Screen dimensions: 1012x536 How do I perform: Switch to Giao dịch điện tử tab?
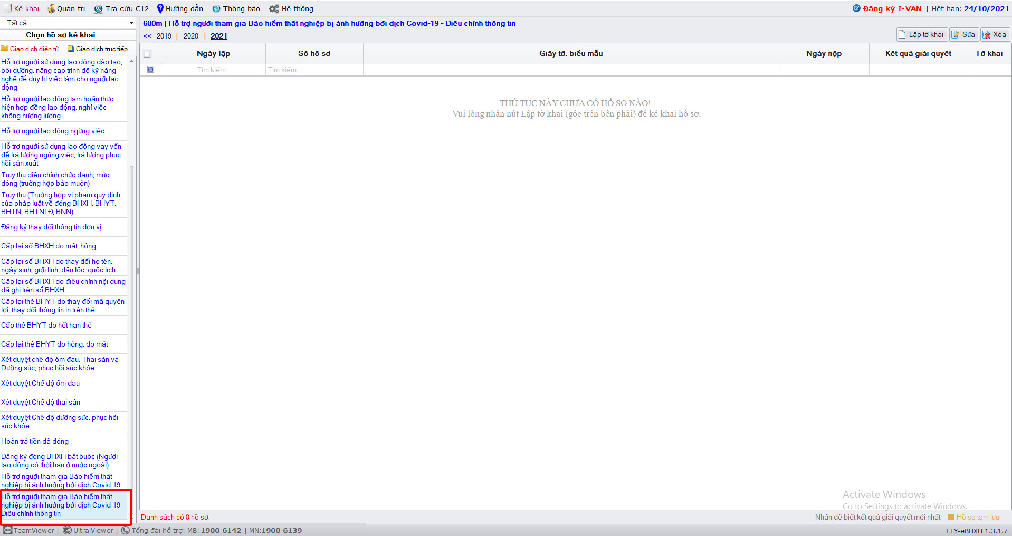(x=30, y=49)
